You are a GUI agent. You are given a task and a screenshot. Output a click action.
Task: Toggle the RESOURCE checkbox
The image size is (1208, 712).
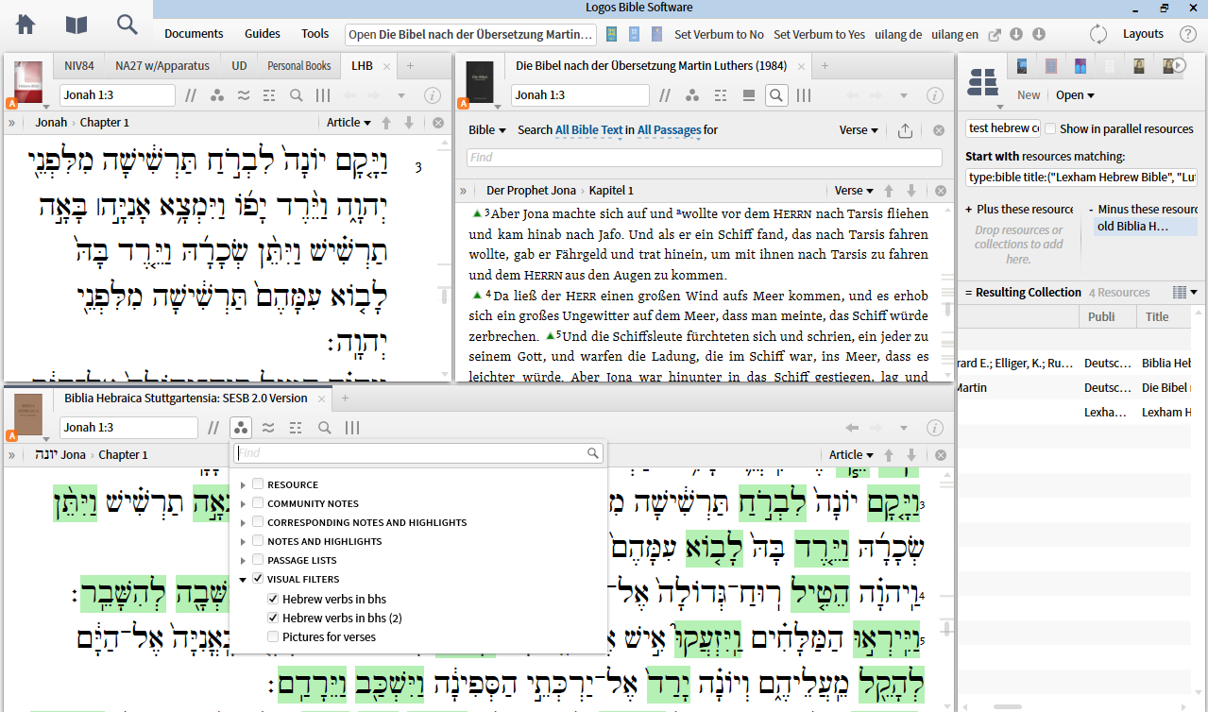click(258, 484)
